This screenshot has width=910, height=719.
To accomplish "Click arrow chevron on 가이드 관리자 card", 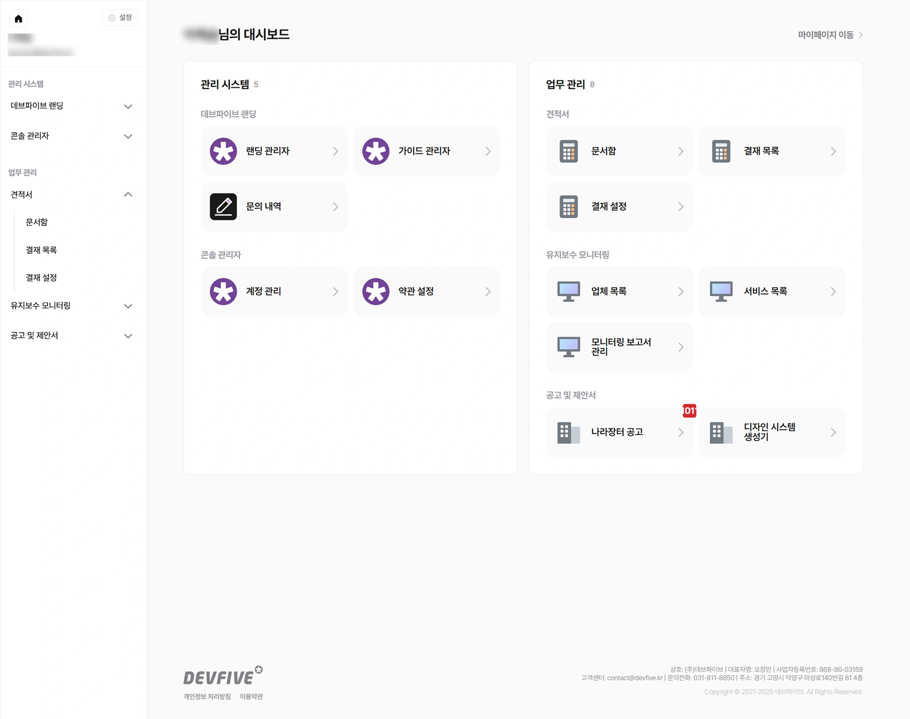I will pyautogui.click(x=488, y=151).
